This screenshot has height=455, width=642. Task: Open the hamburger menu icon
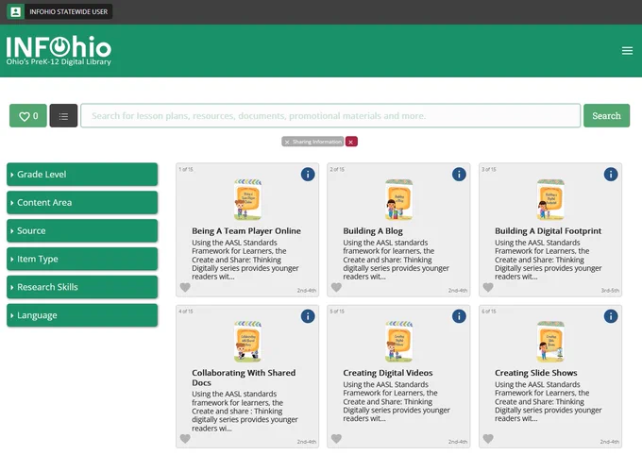coord(627,51)
